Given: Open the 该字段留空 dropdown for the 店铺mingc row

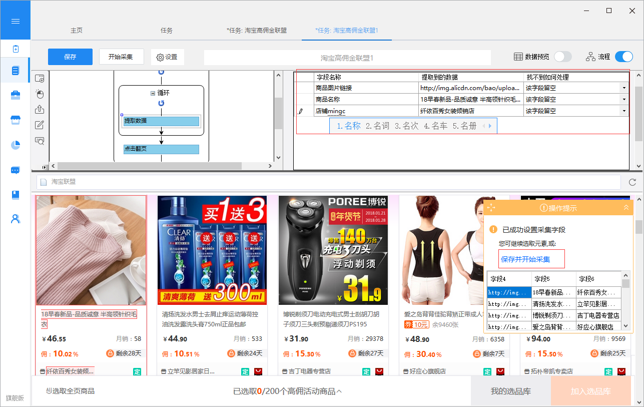Looking at the screenshot, I should (624, 111).
